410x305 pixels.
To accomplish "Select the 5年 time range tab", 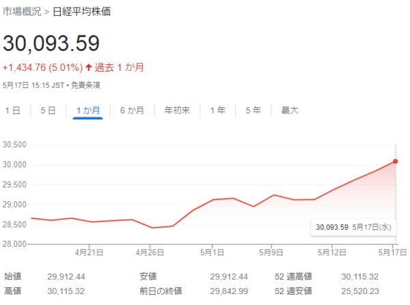I will tap(253, 110).
